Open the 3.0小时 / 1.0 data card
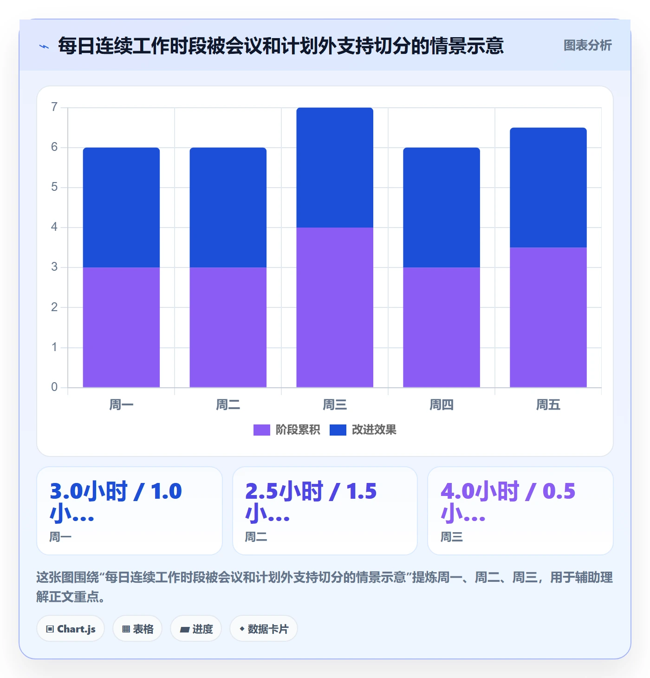Image resolution: width=650 pixels, height=678 pixels. 130,511
